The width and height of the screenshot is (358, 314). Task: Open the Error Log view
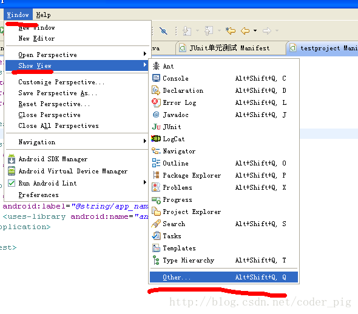224,102
